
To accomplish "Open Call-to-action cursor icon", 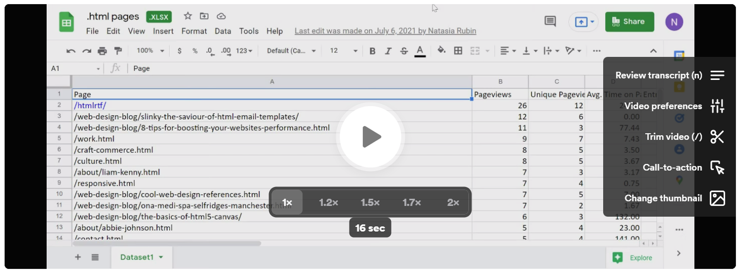I will [x=717, y=168].
